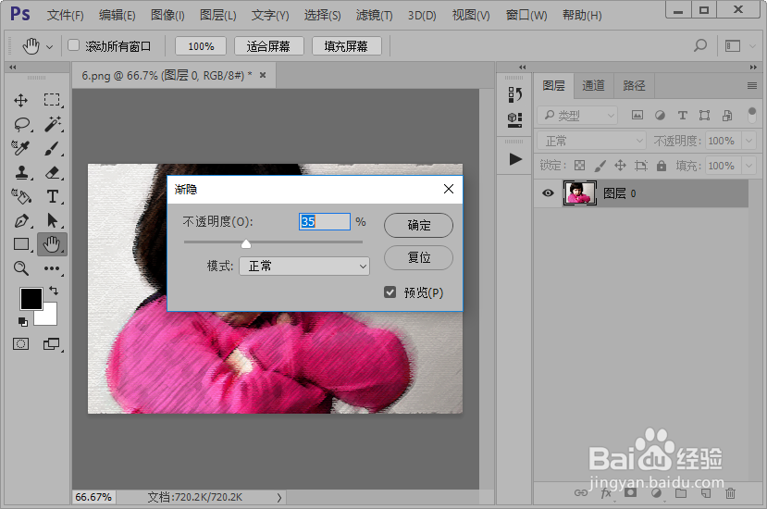
Task: Click the 100% zoom button
Action: pyautogui.click(x=201, y=46)
